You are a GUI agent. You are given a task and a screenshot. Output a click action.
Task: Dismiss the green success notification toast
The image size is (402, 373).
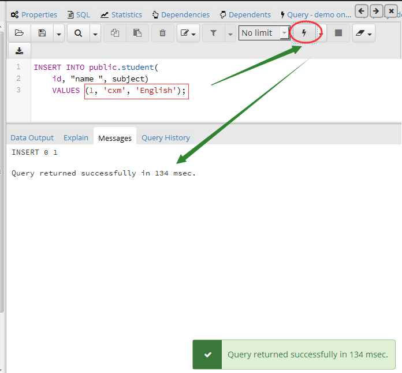pos(294,355)
